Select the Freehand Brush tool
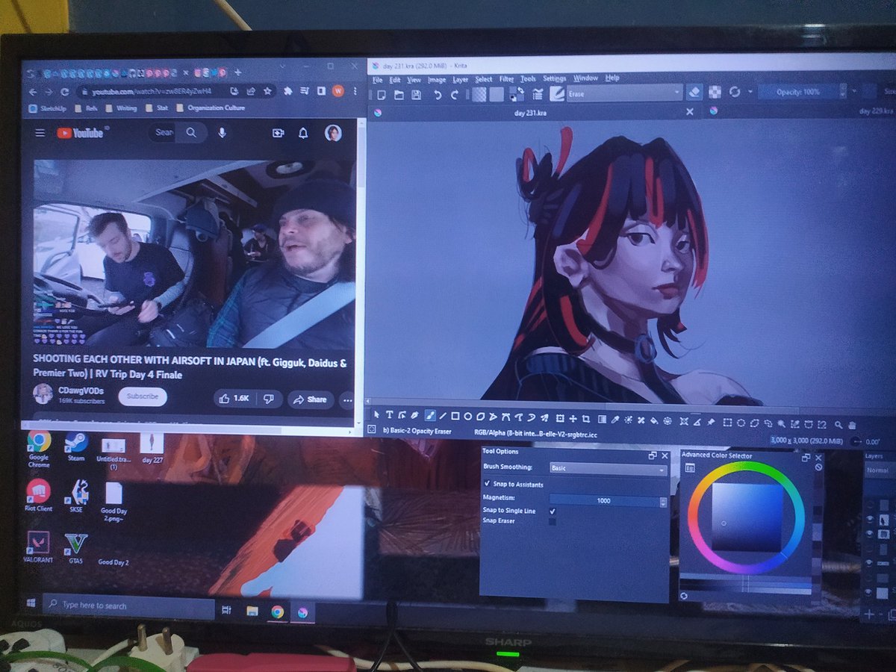This screenshot has height=672, width=896. point(430,416)
